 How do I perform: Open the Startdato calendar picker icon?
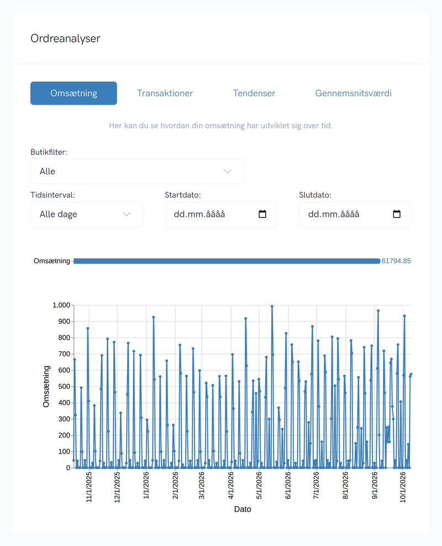click(262, 214)
